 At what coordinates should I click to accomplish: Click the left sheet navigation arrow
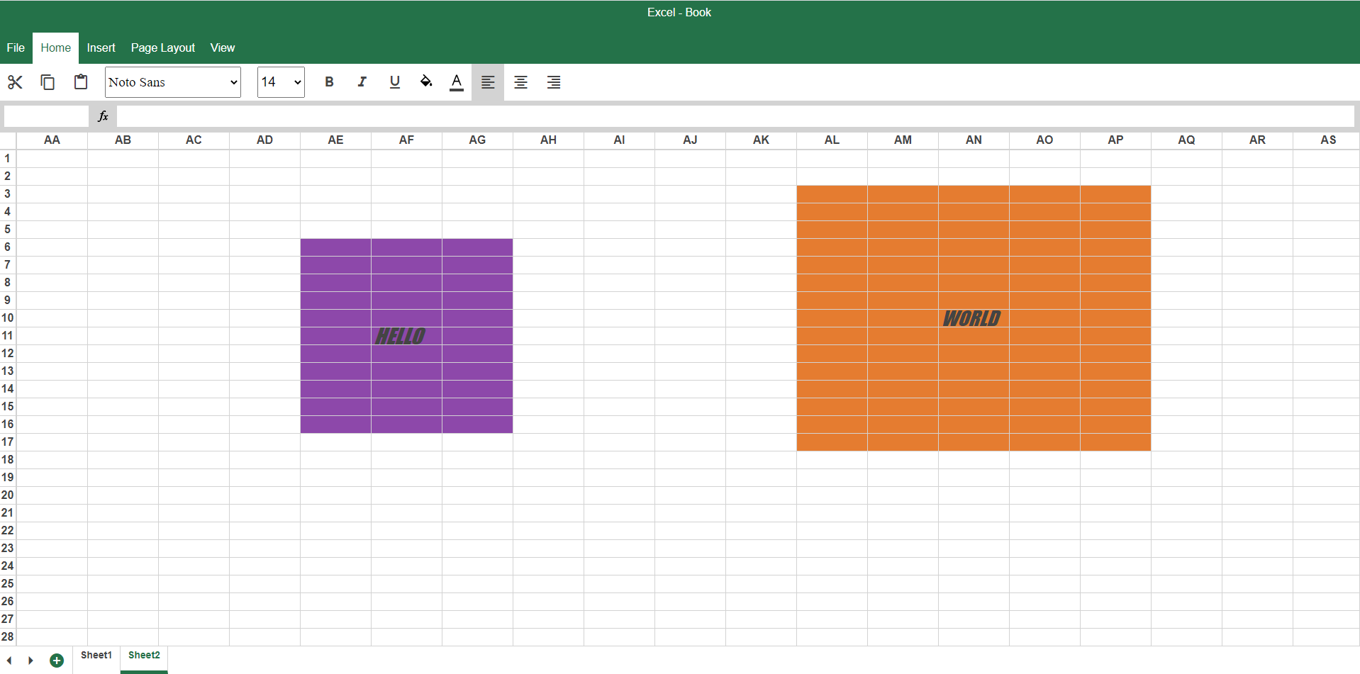pos(10,660)
